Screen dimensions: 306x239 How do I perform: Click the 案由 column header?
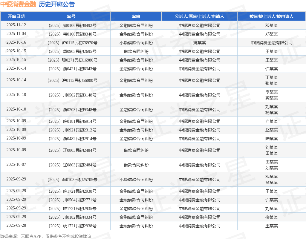136,16
